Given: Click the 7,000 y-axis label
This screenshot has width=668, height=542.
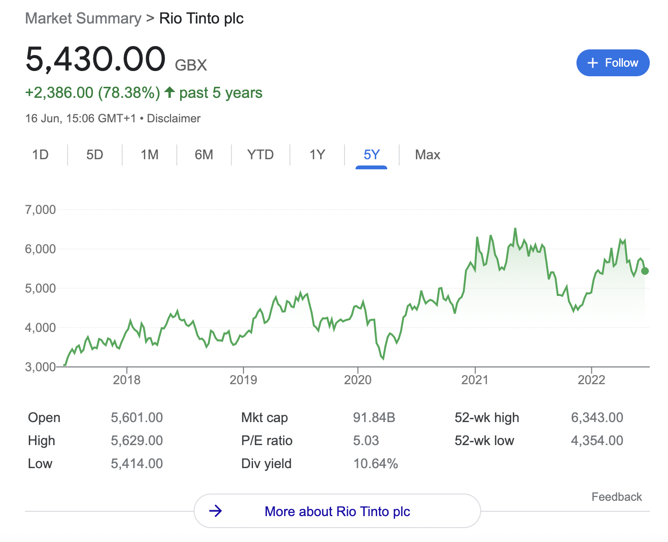Looking at the screenshot, I should [40, 210].
